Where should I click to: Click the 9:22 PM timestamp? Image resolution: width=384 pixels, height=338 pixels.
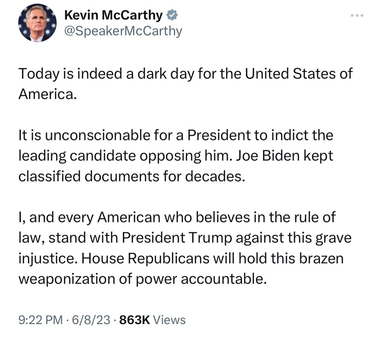click(41, 320)
